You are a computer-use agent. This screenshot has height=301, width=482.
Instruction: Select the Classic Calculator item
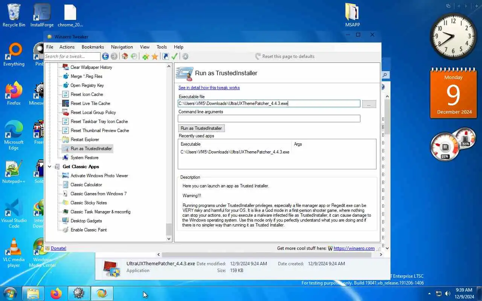click(x=86, y=185)
